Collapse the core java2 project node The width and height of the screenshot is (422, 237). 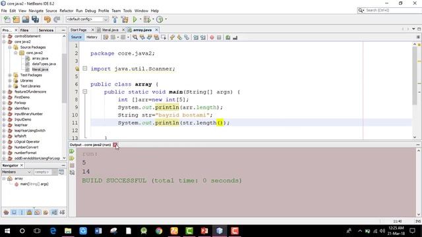[4, 41]
